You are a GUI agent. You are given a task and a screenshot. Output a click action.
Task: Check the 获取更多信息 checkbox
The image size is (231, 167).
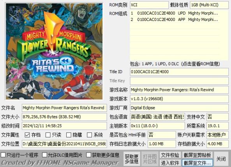pos(88,155)
